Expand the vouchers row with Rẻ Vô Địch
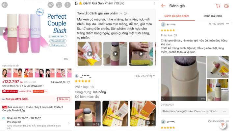 click(36, 91)
